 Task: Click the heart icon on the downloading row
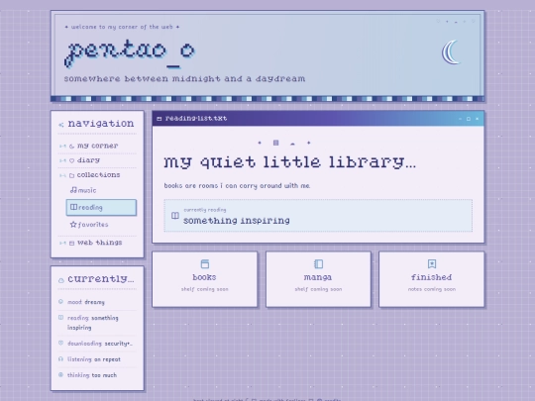pyautogui.click(x=60, y=343)
